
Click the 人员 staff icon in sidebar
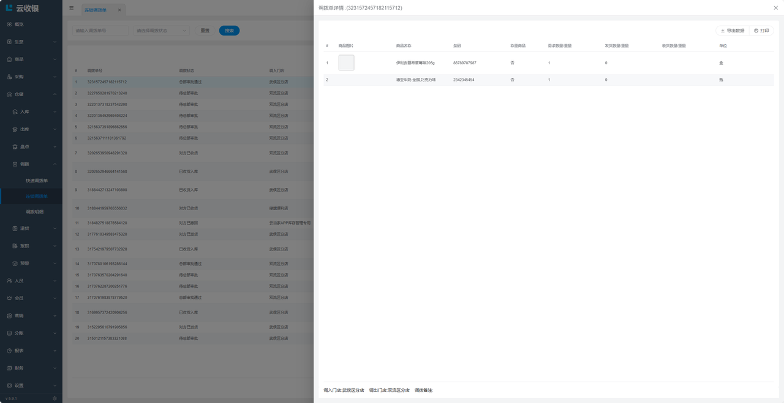click(x=9, y=281)
